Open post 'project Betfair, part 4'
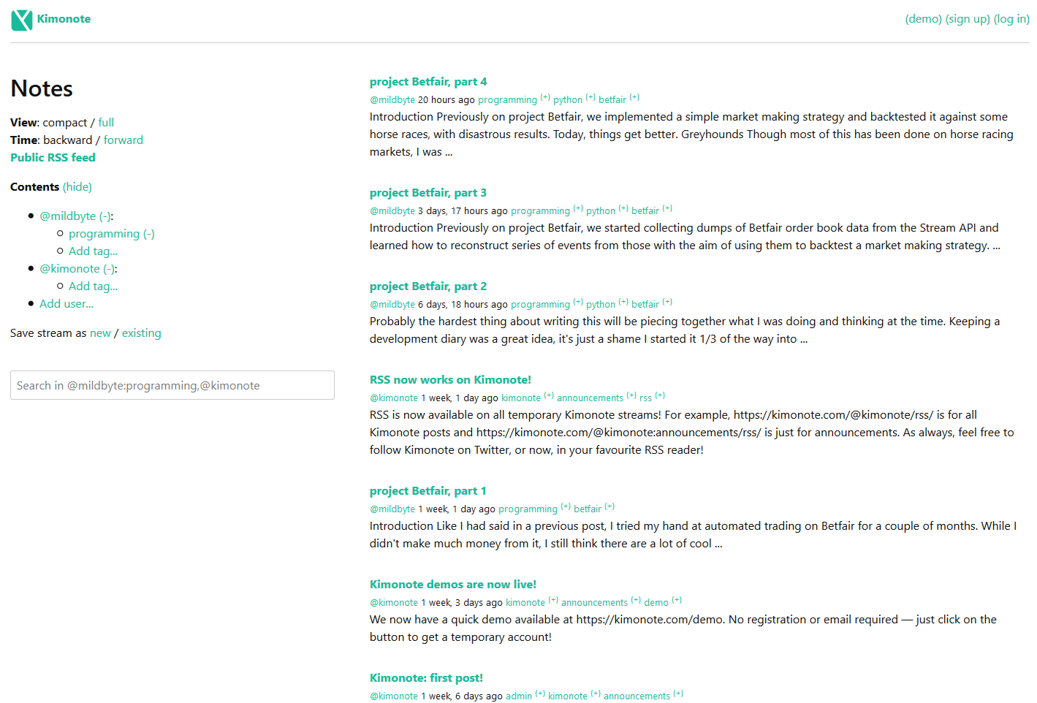The width and height of the screenshot is (1037, 703). 428,82
